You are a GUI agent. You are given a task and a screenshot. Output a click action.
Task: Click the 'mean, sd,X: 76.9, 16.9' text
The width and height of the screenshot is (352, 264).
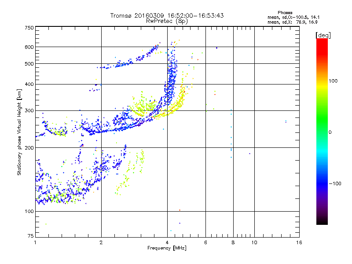pyautogui.click(x=292, y=22)
